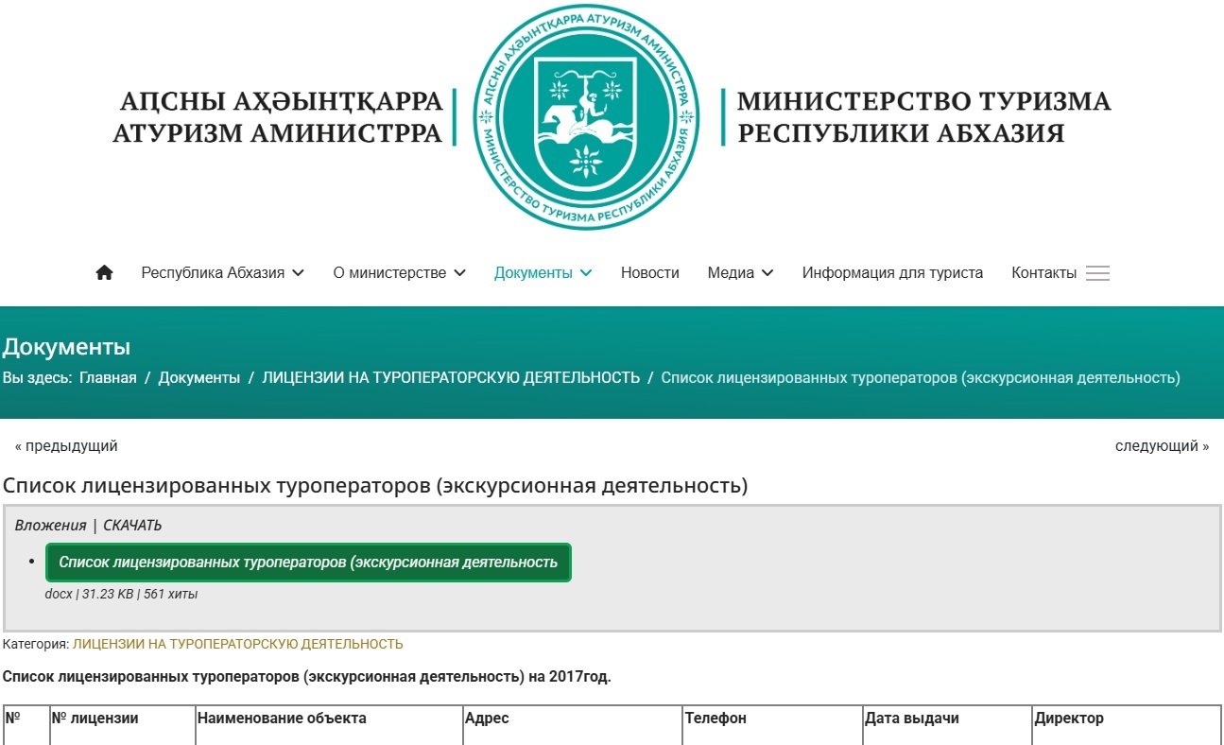Click the Главная breadcrumb link
1224x745 pixels.
(108, 378)
